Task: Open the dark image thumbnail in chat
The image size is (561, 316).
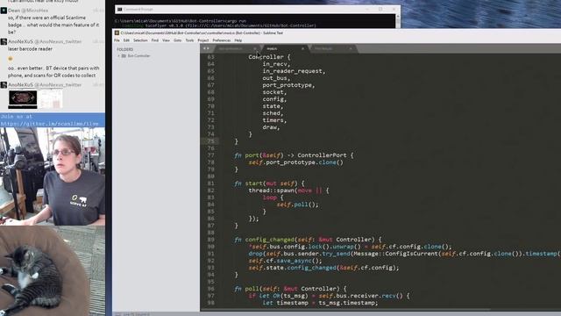Action: click(23, 99)
